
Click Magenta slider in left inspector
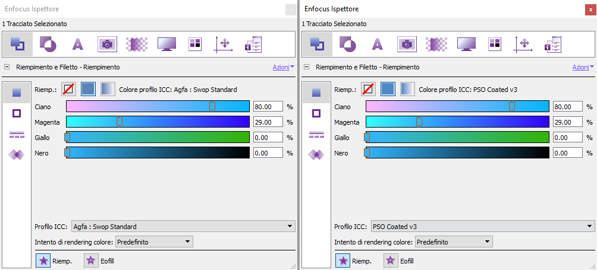tap(158, 122)
